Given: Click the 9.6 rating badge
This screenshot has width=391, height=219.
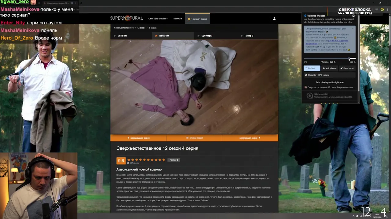Looking at the screenshot, I should pyautogui.click(x=121, y=161).
